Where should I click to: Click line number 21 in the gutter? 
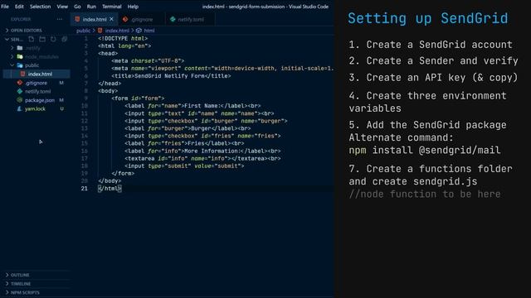85,189
